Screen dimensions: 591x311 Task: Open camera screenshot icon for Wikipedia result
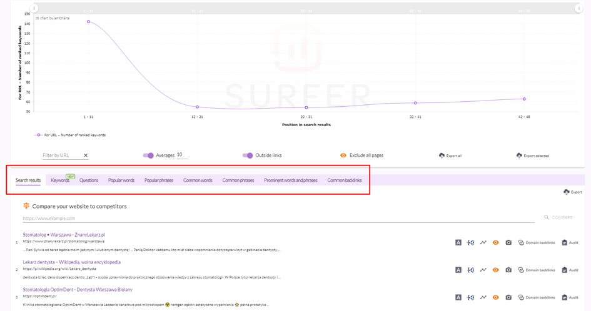click(508, 270)
